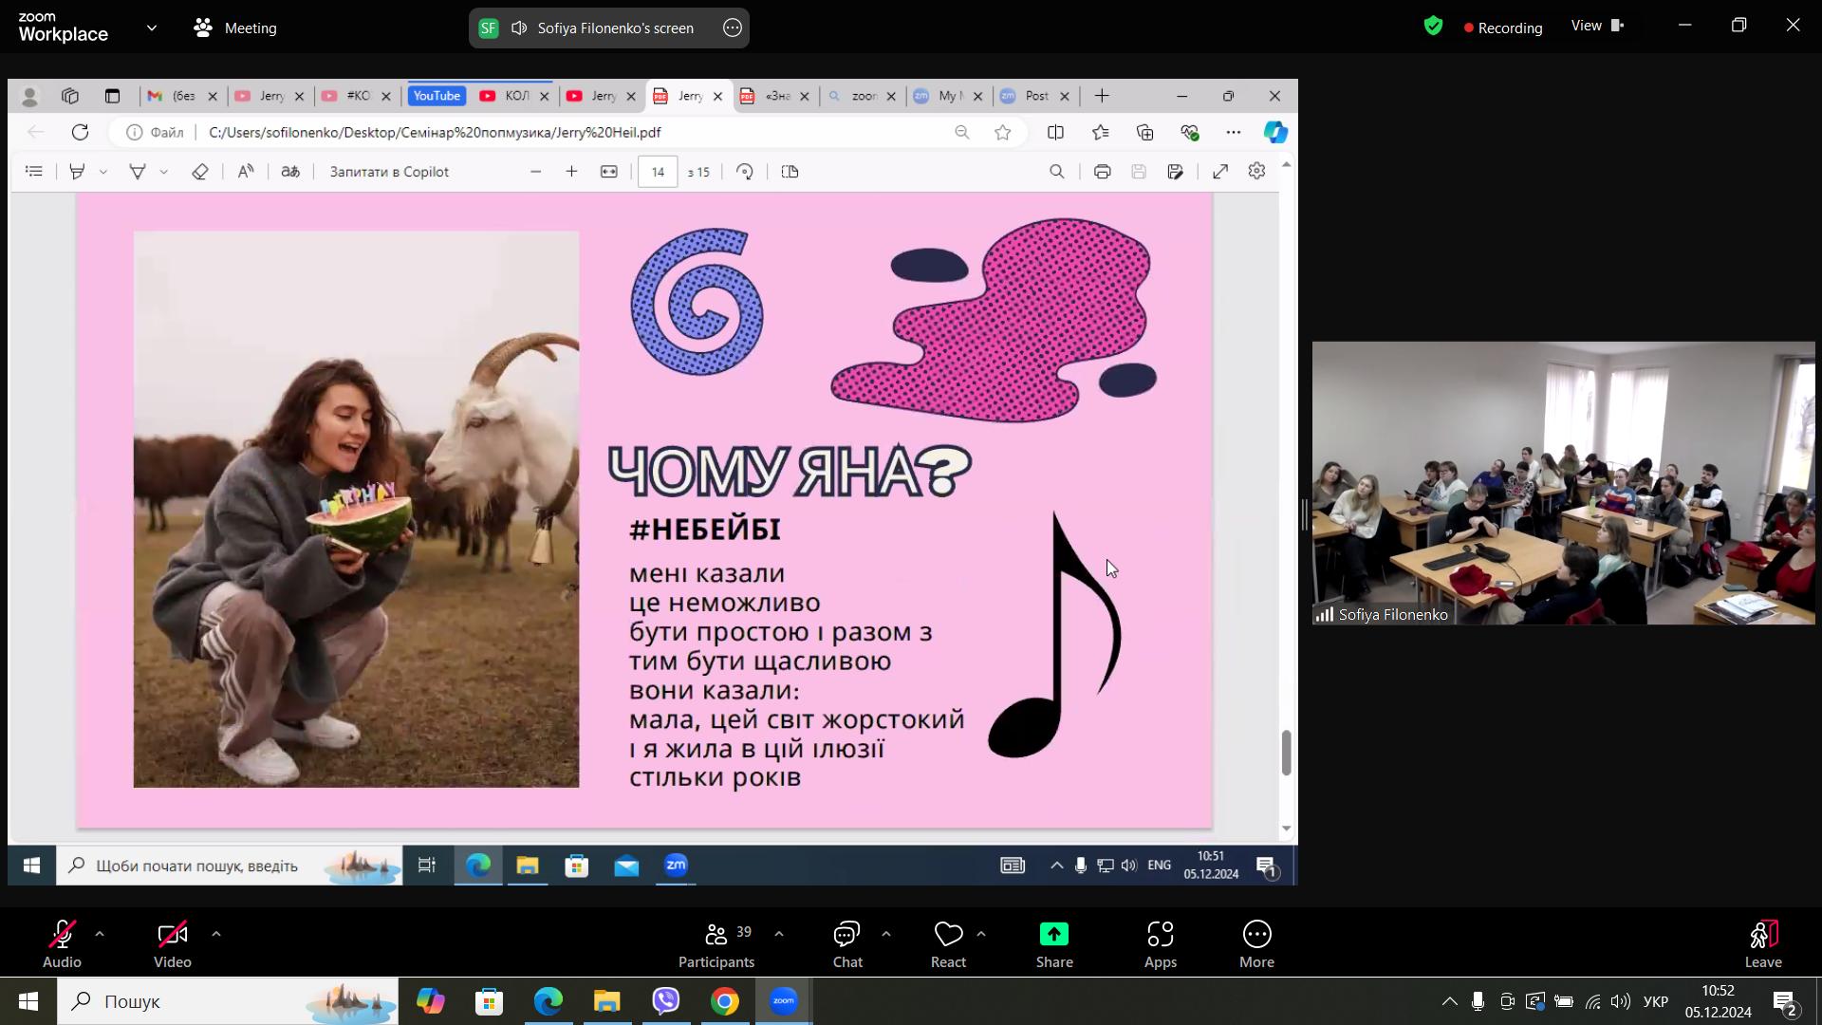Expand the Zoom Workplace dropdown chevron
The height and width of the screenshot is (1025, 1822).
(x=152, y=28)
